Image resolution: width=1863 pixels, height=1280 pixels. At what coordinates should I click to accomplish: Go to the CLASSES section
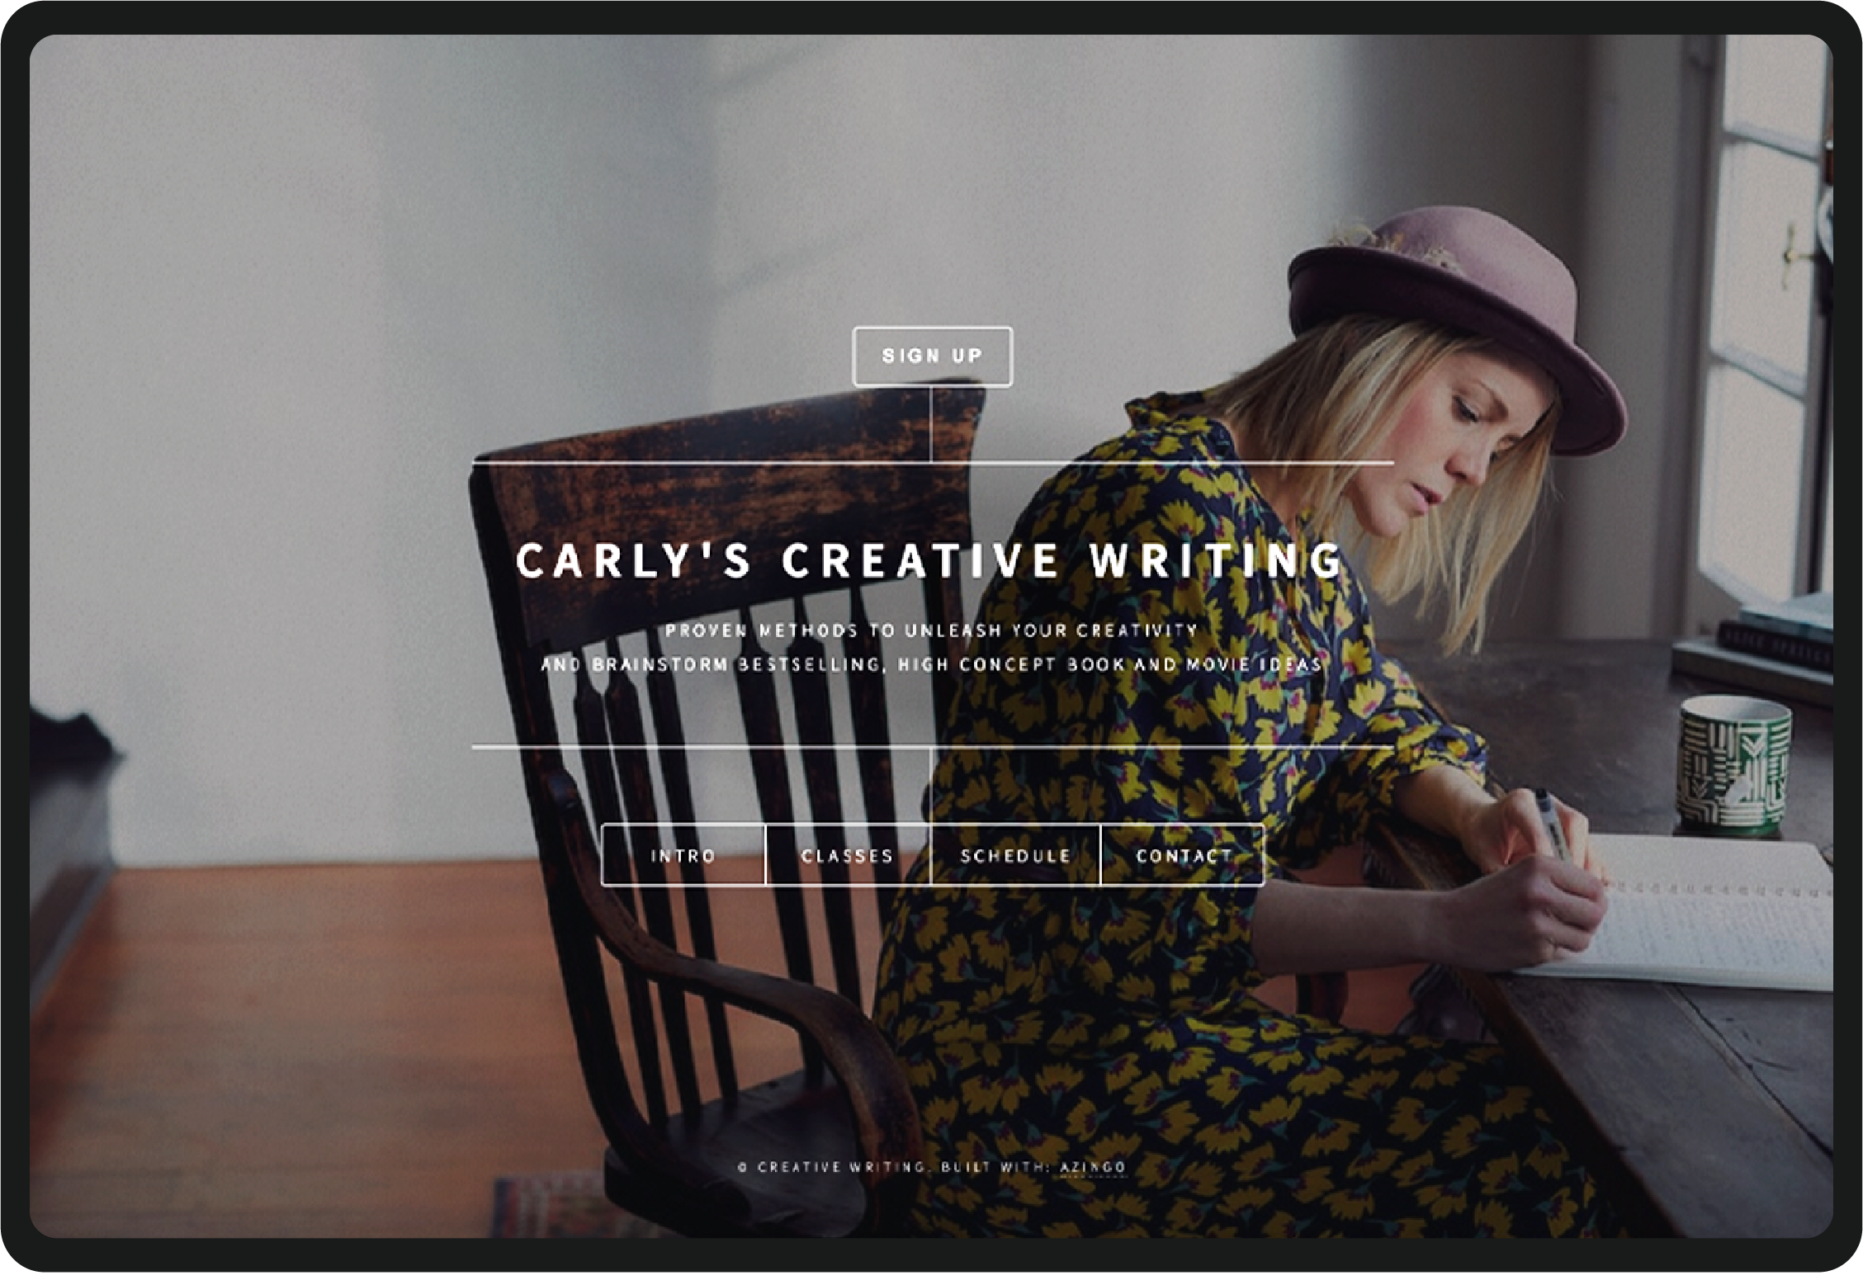848,855
